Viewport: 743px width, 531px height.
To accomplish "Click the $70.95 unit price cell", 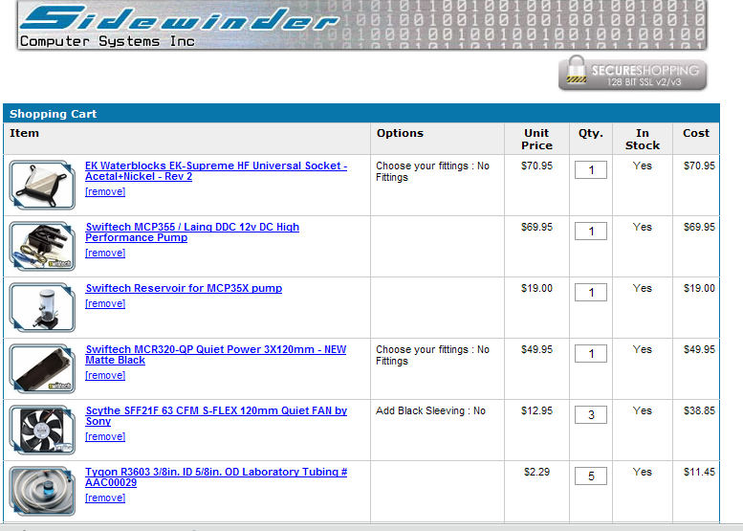I will (x=536, y=166).
